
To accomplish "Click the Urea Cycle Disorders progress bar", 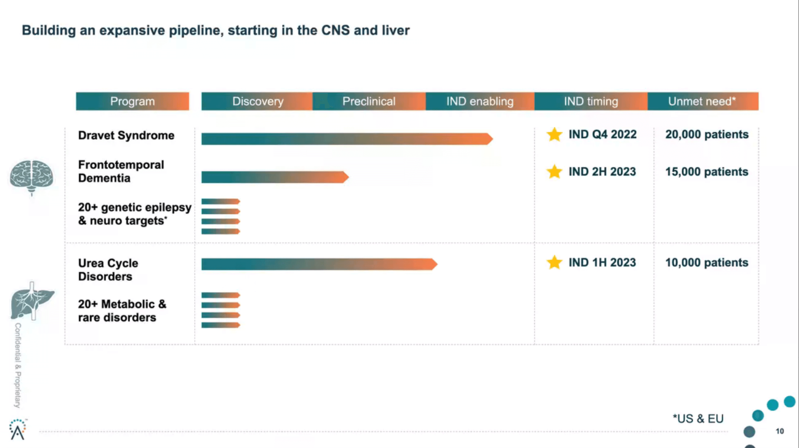I will (x=319, y=264).
